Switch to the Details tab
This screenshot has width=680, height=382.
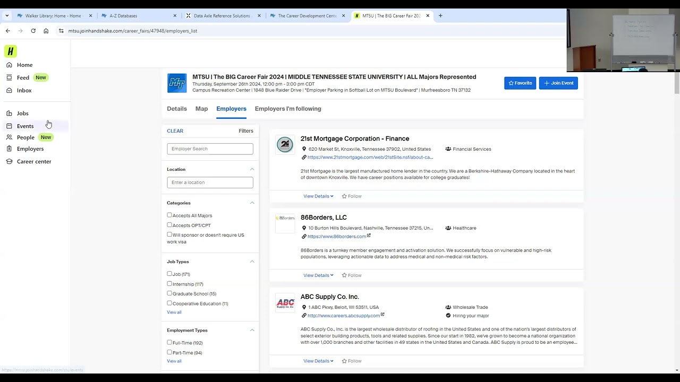[177, 109]
